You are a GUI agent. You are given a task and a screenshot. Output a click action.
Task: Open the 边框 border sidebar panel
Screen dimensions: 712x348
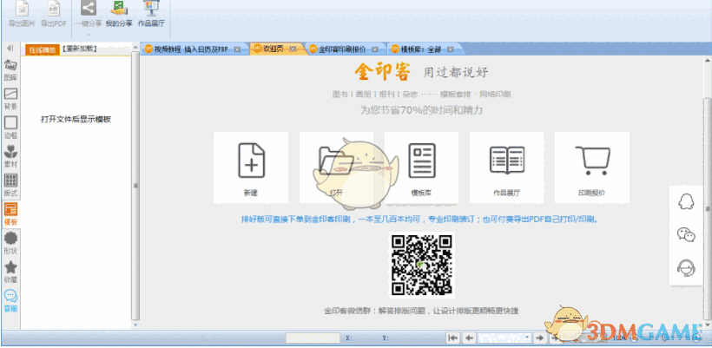(11, 127)
